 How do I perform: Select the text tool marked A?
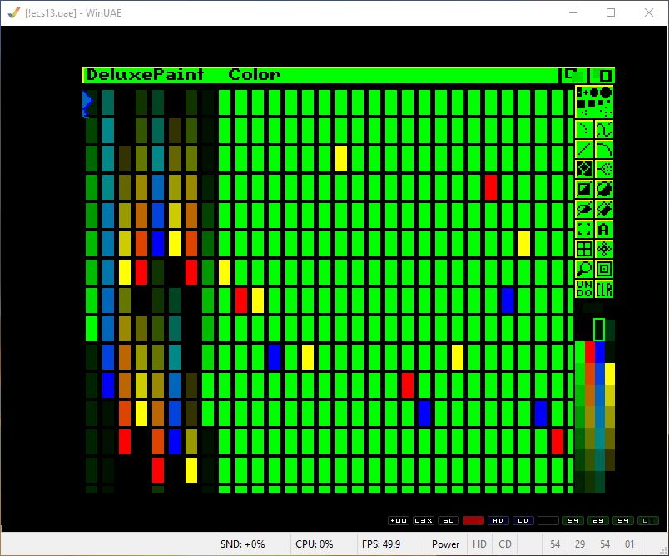pos(604,229)
